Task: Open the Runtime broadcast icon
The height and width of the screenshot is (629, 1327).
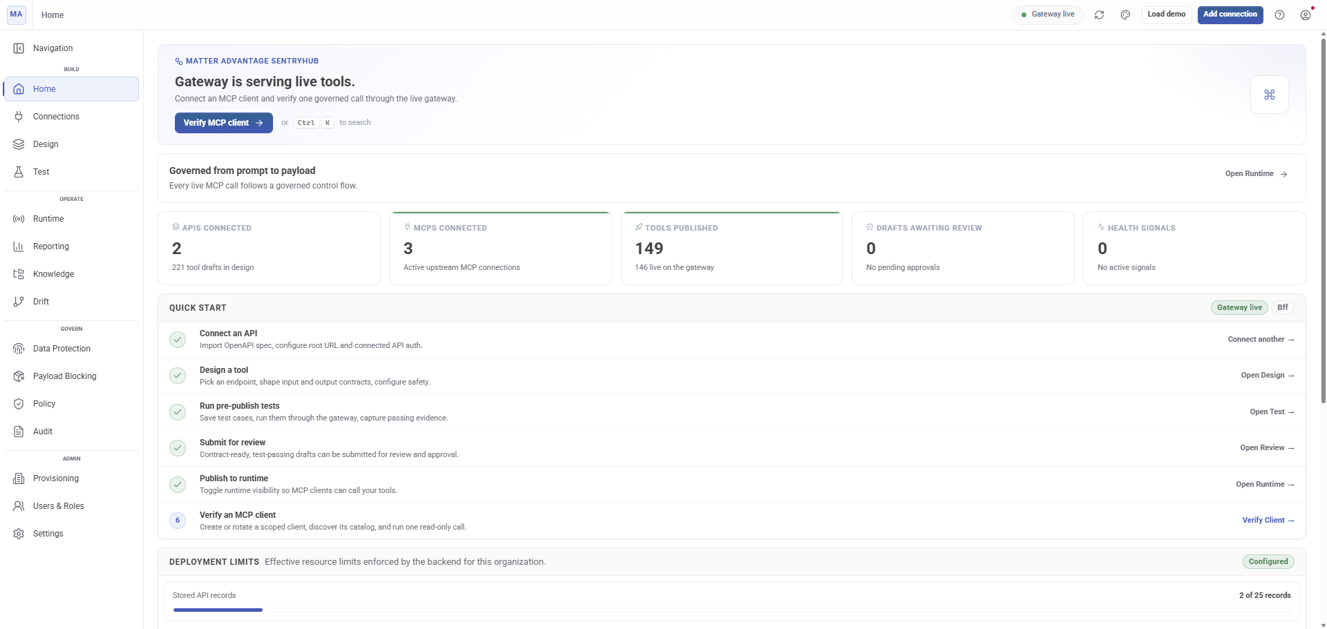Action: 19,219
